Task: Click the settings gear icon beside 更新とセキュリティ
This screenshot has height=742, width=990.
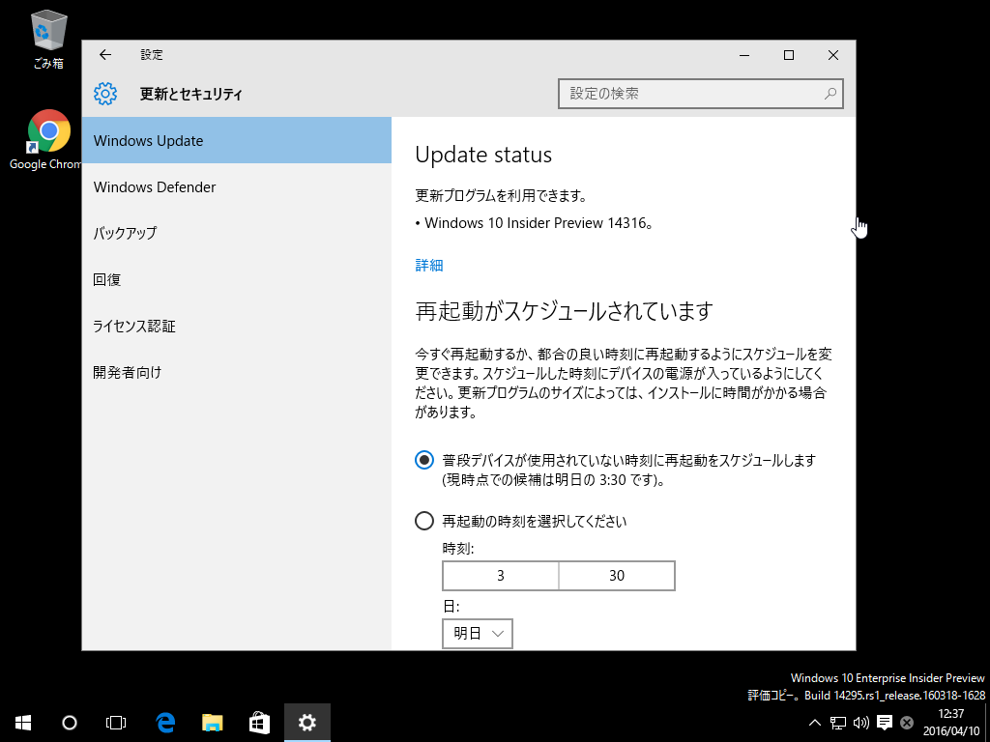Action: 105,94
